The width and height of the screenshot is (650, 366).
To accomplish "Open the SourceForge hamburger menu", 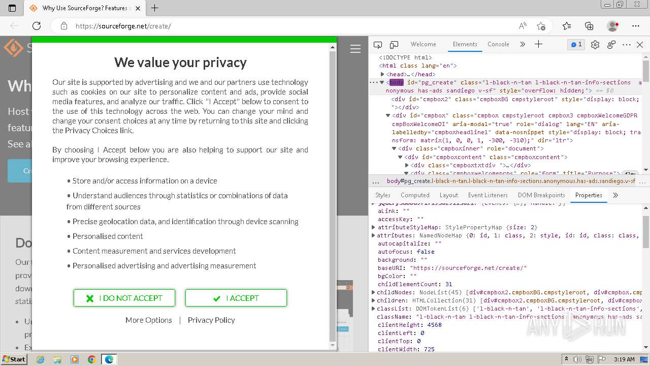I will tap(355, 49).
